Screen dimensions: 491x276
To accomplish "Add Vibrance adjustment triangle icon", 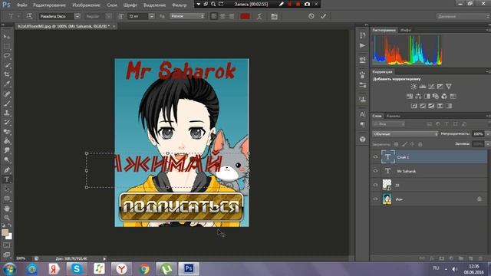I will (449, 87).
